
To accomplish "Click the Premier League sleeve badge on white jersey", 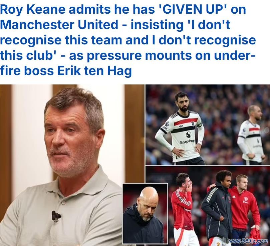I will (x=167, y=124).
